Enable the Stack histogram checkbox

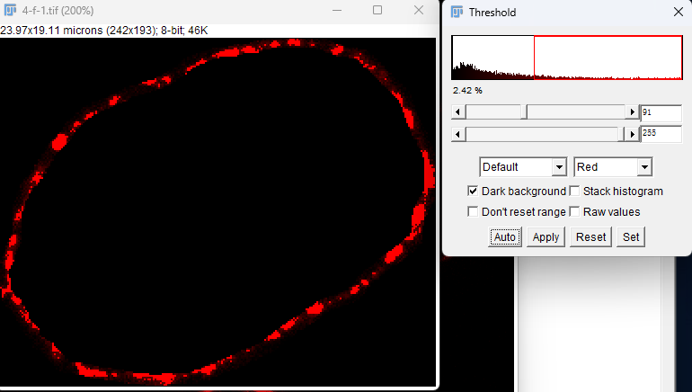(x=574, y=192)
